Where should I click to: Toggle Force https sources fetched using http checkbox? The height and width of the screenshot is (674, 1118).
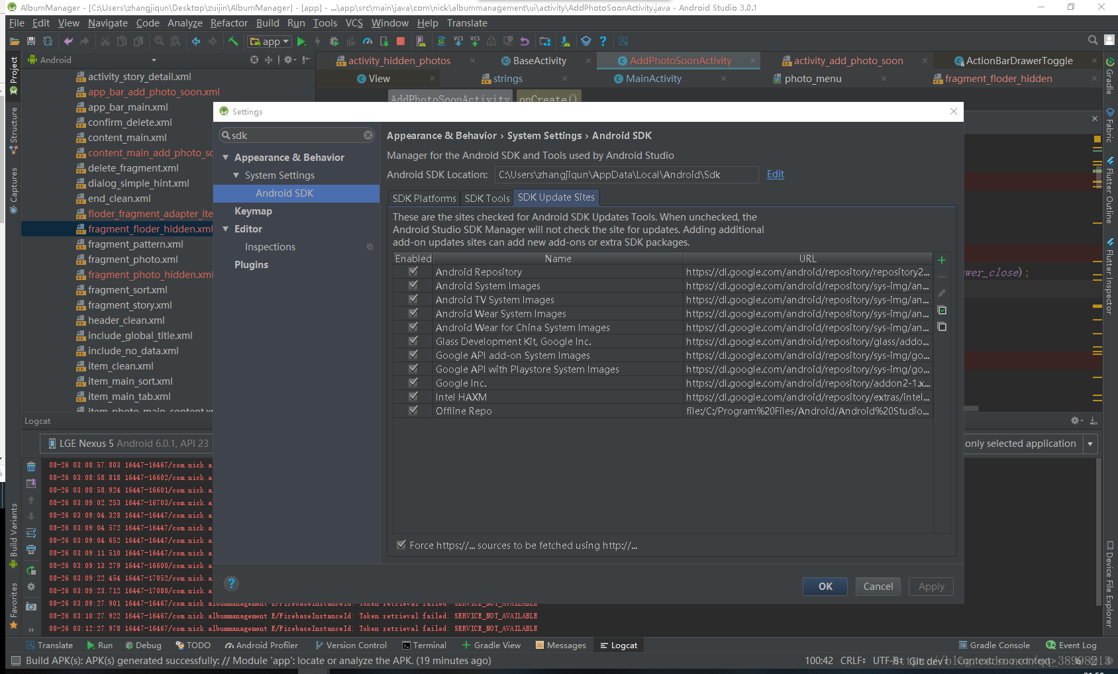tap(401, 545)
